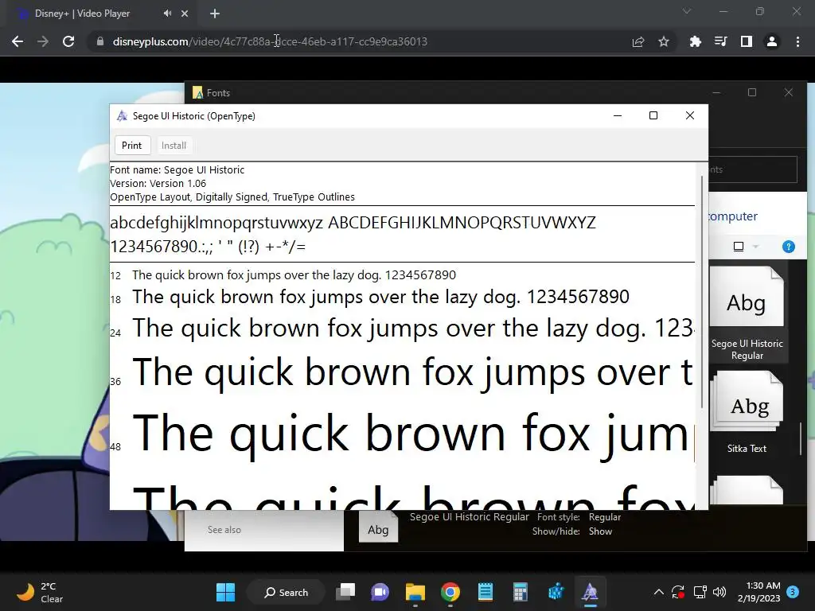
Task: Click the Fonts window scrollbar
Action: tap(801, 439)
